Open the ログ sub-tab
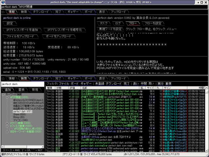209x157 pixels. (118, 23)
